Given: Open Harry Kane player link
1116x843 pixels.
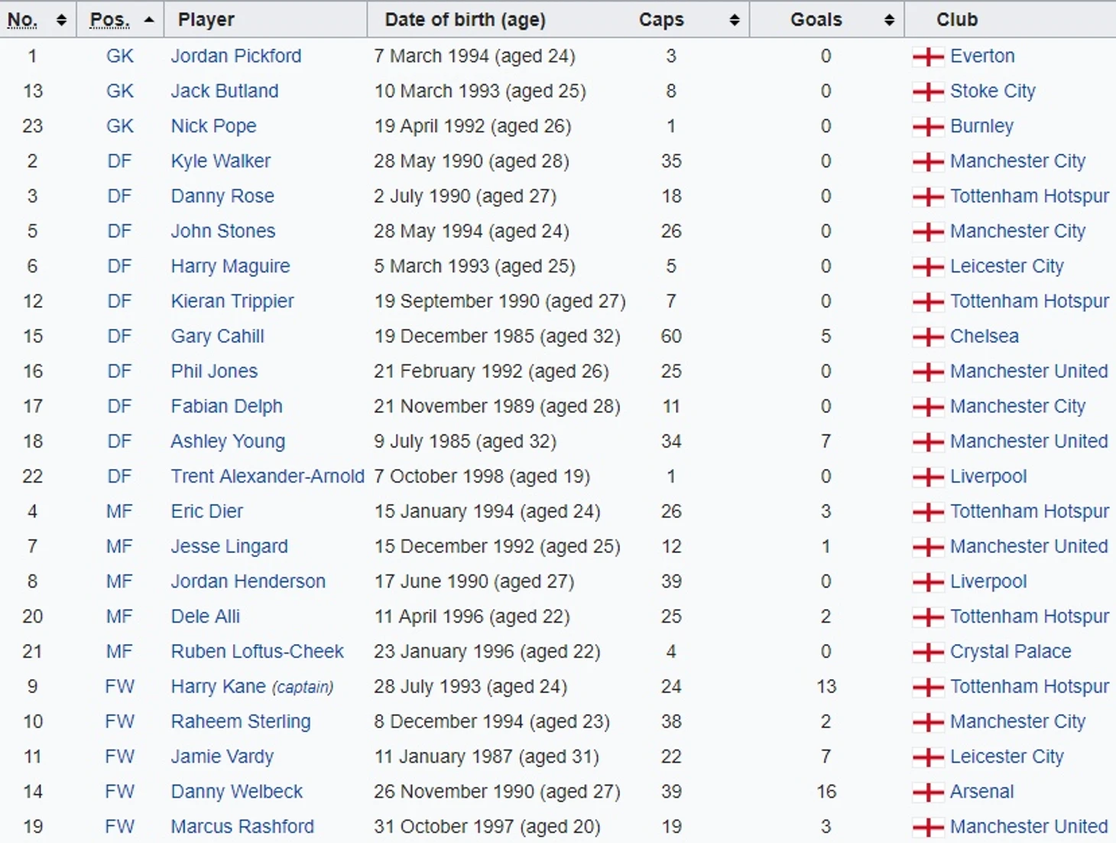Looking at the screenshot, I should [219, 686].
